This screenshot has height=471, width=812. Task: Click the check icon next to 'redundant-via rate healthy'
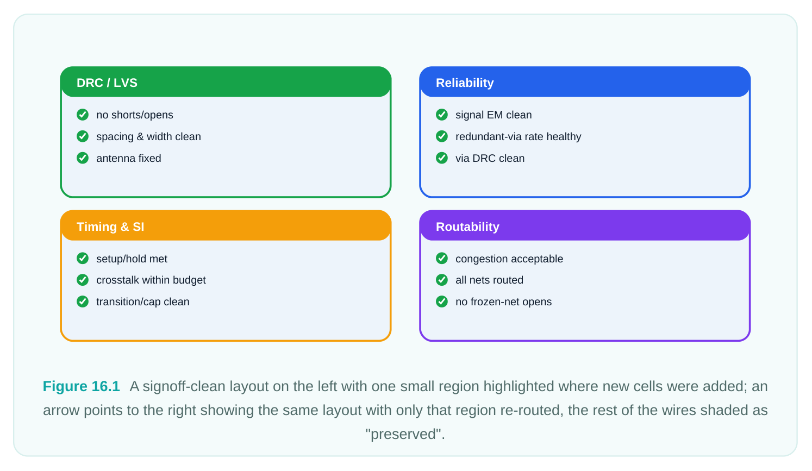(442, 136)
